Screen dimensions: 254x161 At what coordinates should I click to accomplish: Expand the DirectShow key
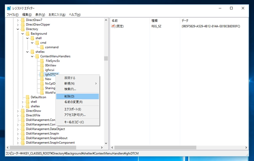click(18, 111)
